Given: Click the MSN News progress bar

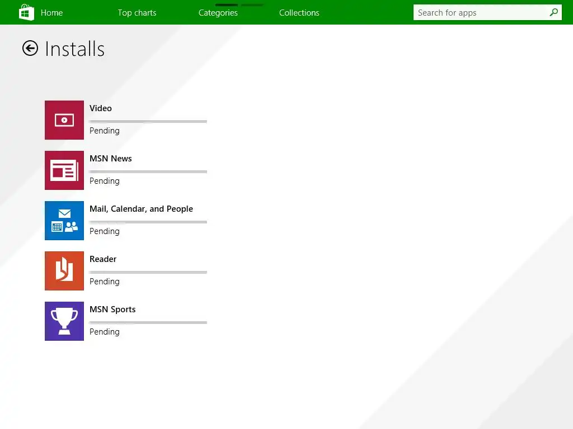Looking at the screenshot, I should click(148, 172).
